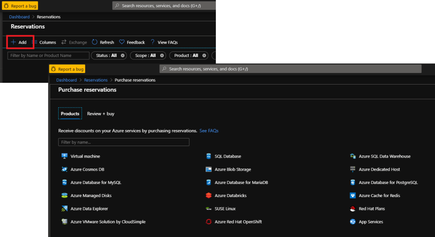This screenshot has width=435, height=237.
Task: Select the Products tab
Action: [70, 114]
